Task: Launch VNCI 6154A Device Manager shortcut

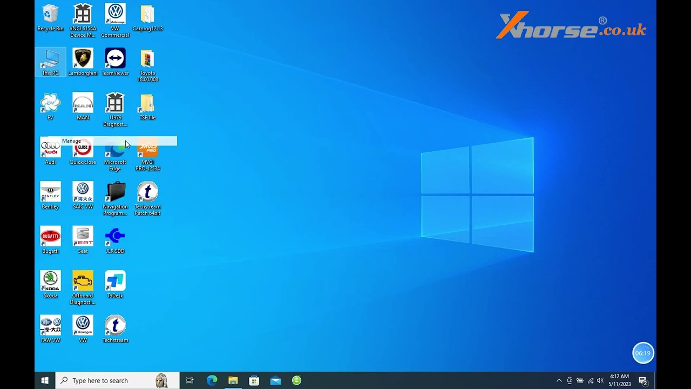Action: click(x=83, y=21)
